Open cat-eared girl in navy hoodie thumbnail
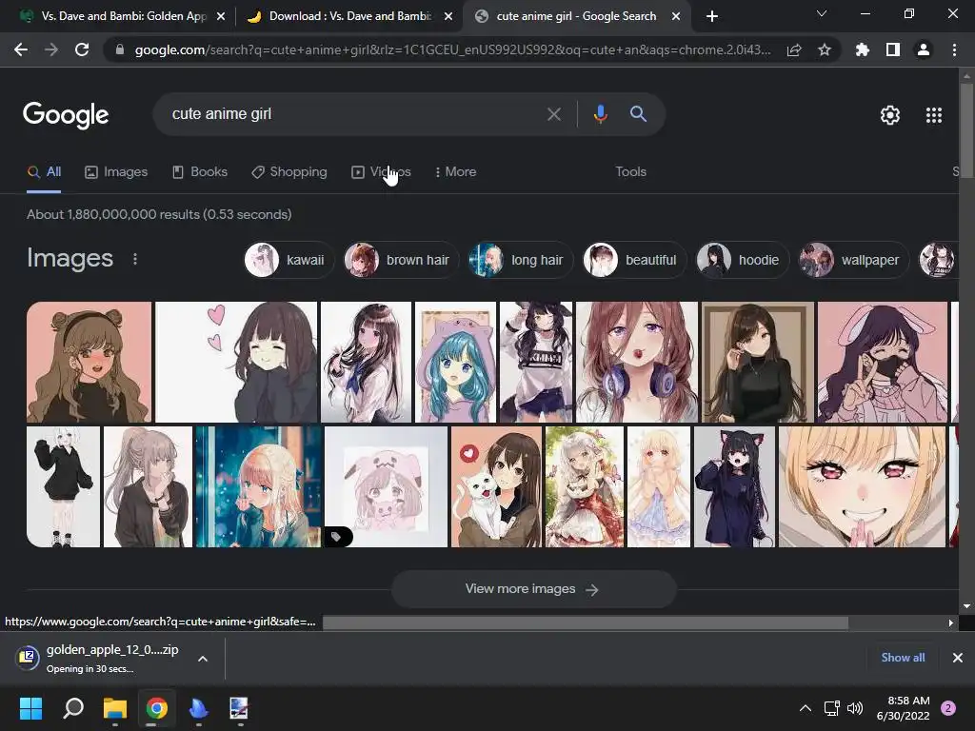975x731 pixels. pyautogui.click(x=734, y=486)
